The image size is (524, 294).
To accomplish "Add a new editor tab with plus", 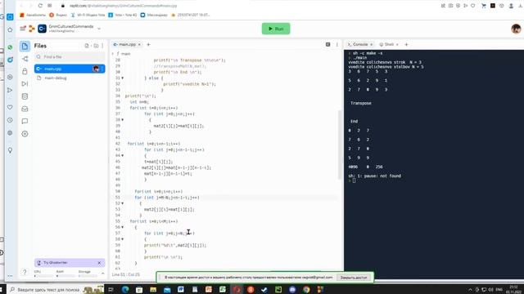I will pyautogui.click(x=148, y=44).
